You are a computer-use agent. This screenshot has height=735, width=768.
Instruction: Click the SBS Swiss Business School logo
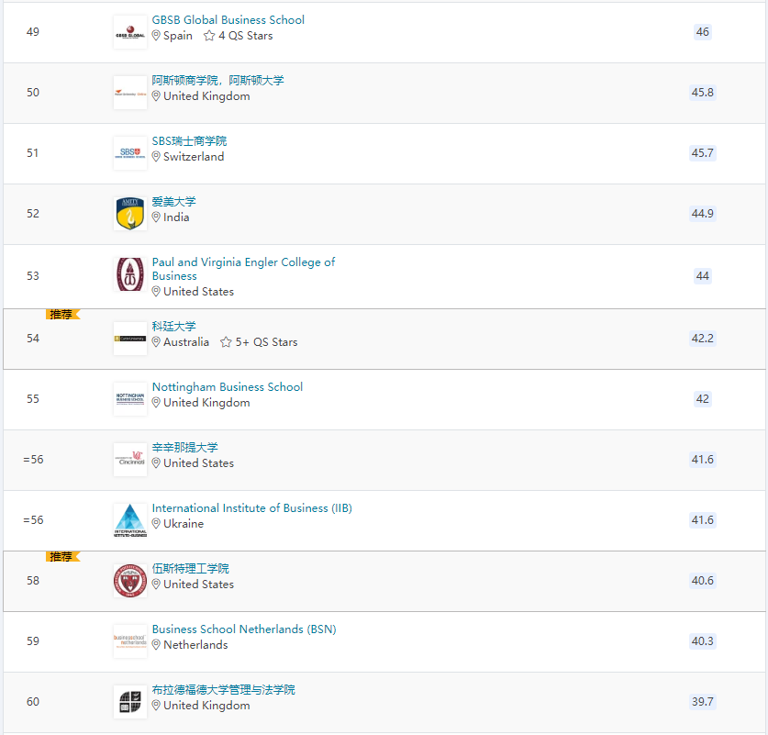click(x=129, y=153)
